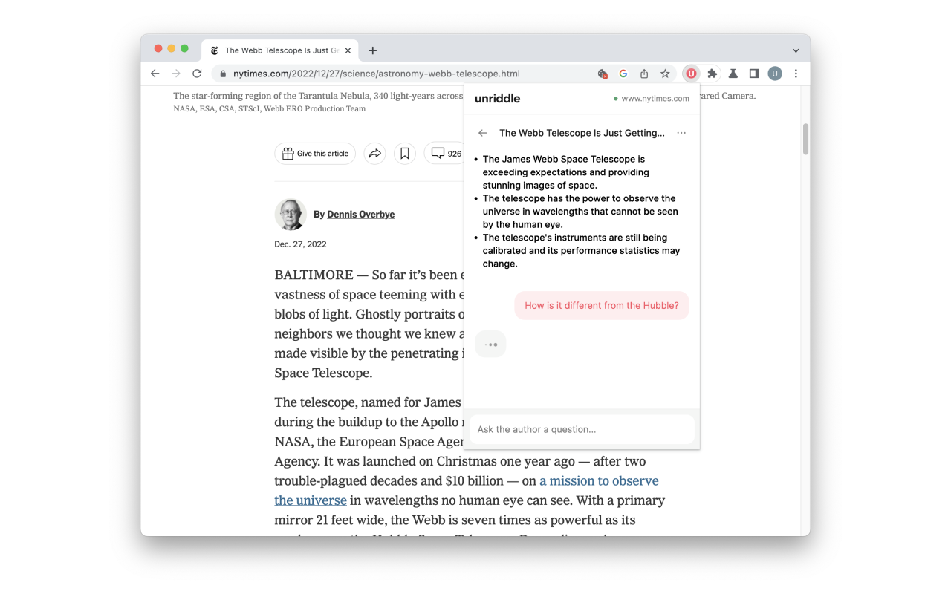Click the bullet about instruments being calibrated
The image size is (951, 594).
[581, 251]
